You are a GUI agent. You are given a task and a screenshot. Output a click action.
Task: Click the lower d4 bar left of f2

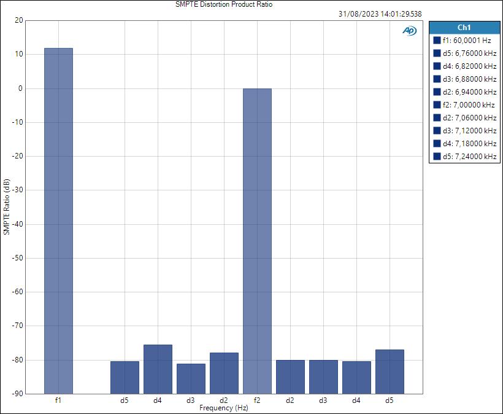[158, 369]
